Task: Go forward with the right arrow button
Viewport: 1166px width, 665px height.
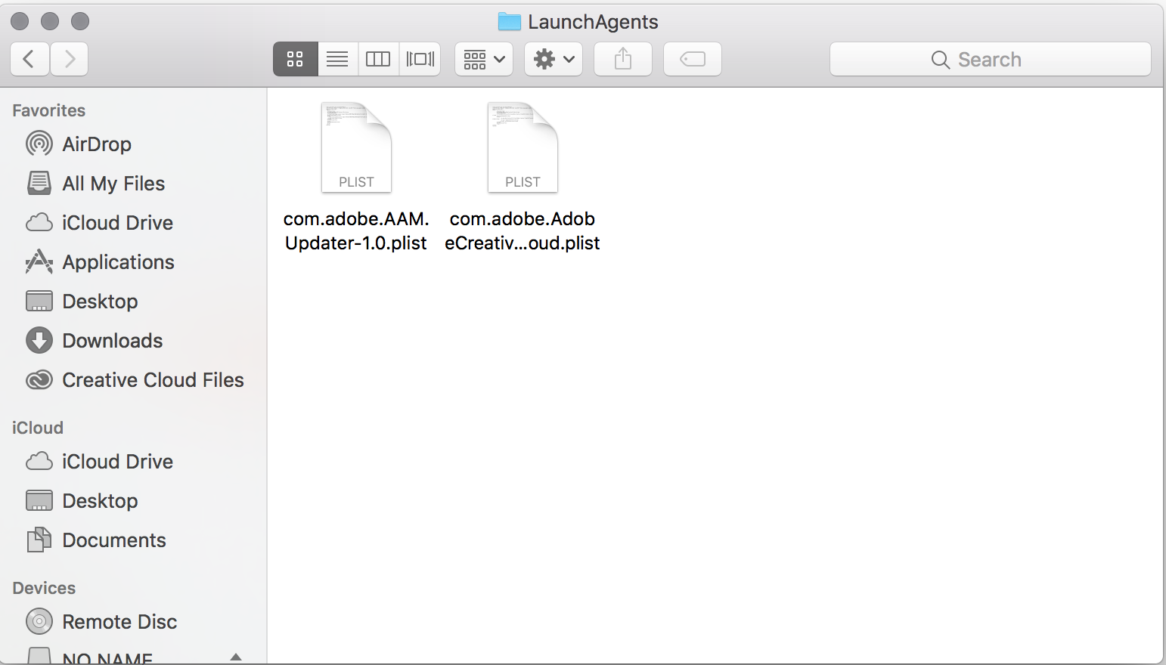Action: (x=70, y=59)
